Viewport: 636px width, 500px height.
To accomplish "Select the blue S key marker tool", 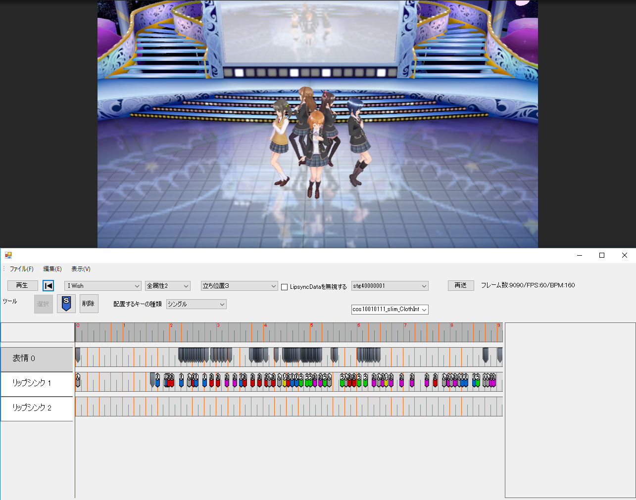I will pyautogui.click(x=66, y=303).
